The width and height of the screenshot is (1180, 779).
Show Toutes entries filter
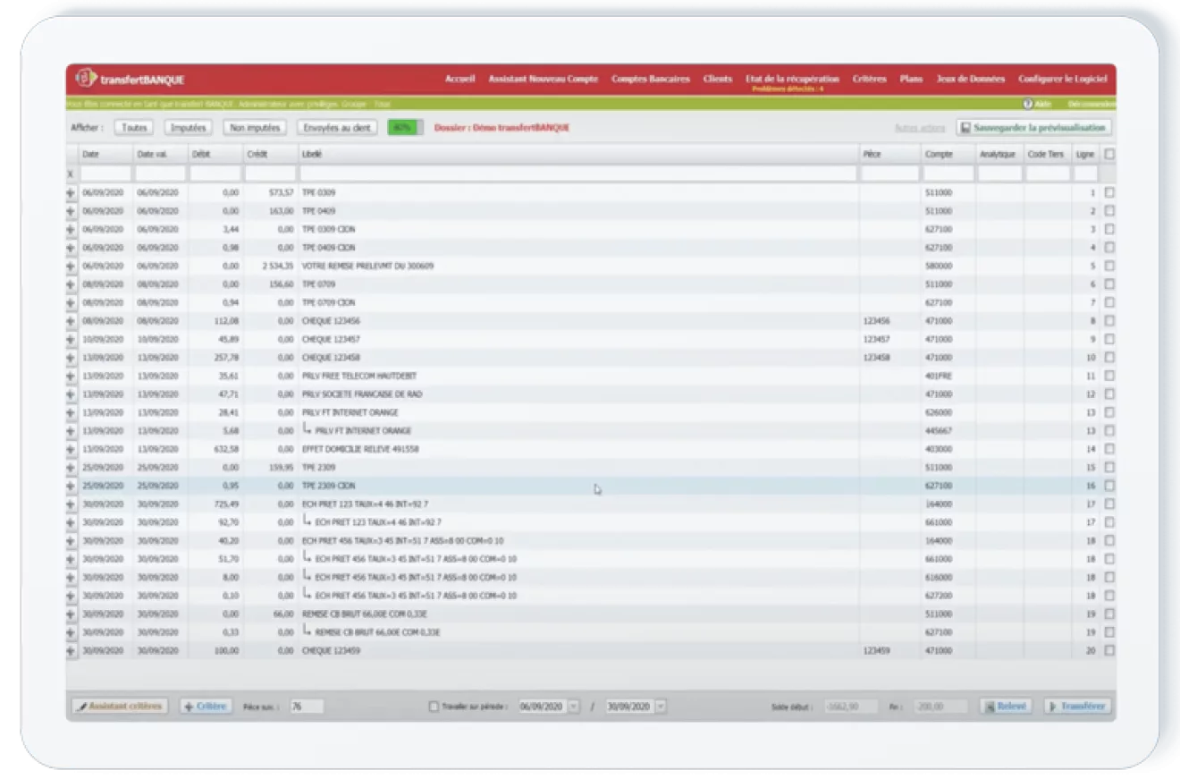(134, 128)
